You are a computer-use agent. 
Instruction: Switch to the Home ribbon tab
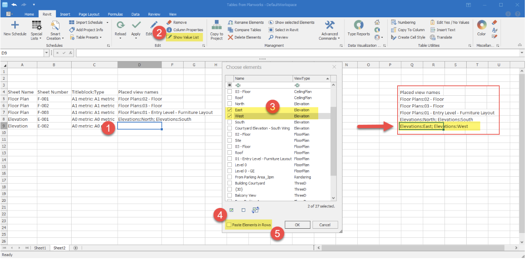(29, 14)
